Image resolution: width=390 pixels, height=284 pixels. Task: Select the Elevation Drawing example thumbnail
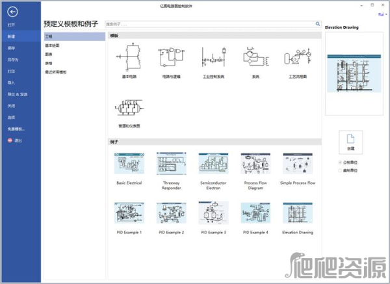pyautogui.click(x=298, y=213)
